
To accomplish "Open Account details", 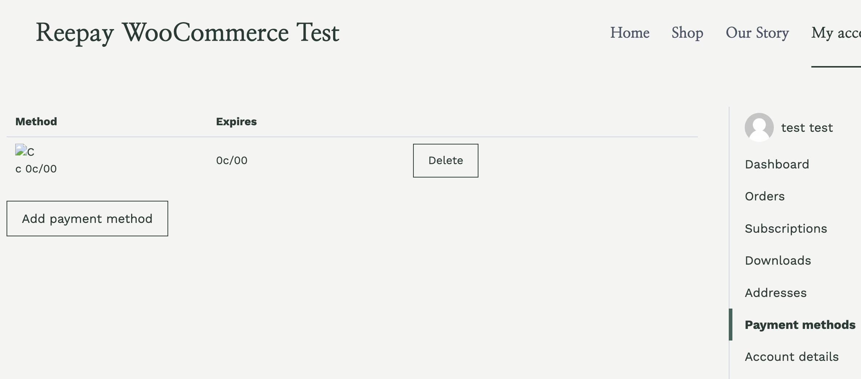I will [792, 356].
